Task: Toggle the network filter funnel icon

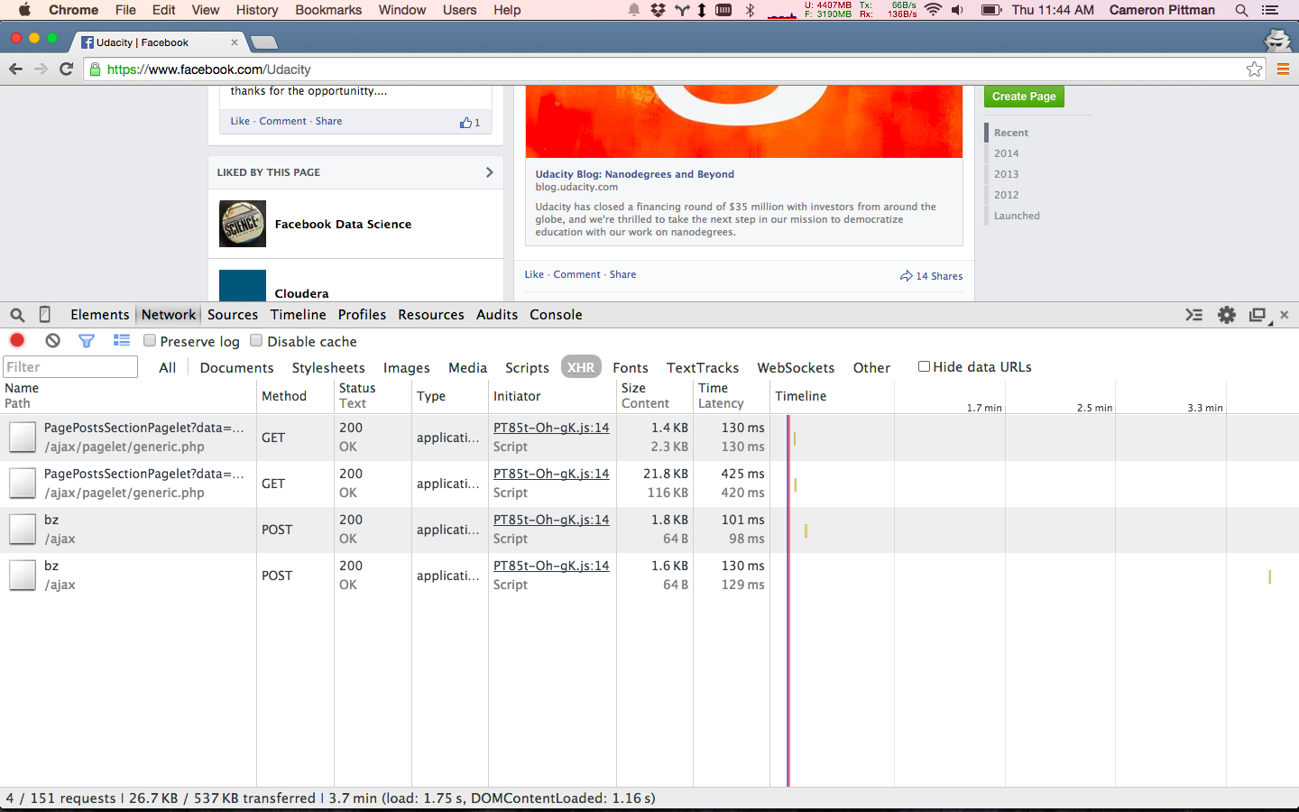Action: [87, 340]
